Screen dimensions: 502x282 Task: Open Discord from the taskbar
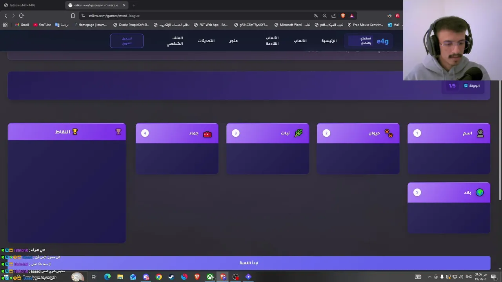point(146,277)
